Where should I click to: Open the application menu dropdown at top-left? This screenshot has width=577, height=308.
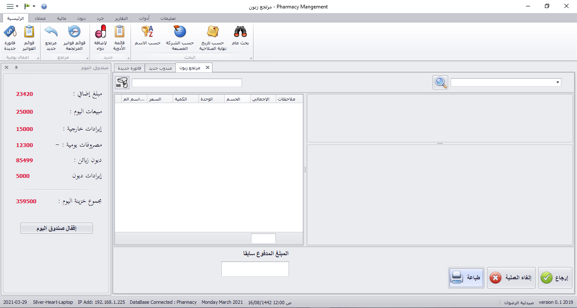tap(12, 6)
